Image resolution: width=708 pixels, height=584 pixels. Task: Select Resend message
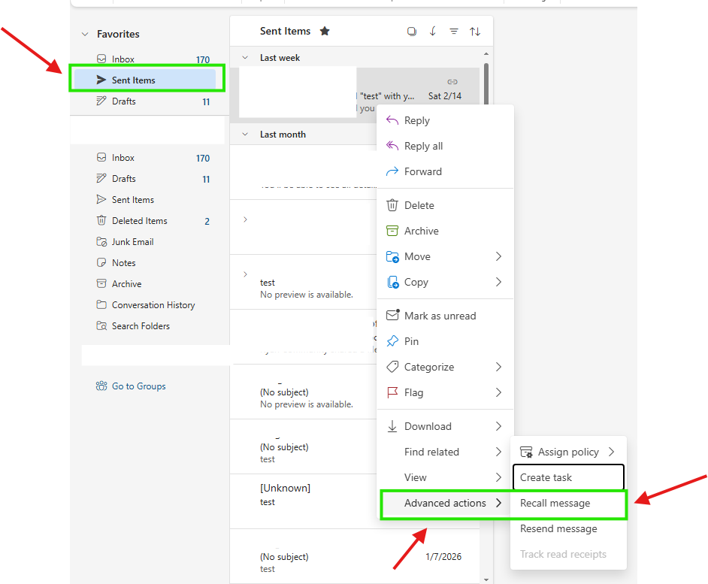(568, 529)
